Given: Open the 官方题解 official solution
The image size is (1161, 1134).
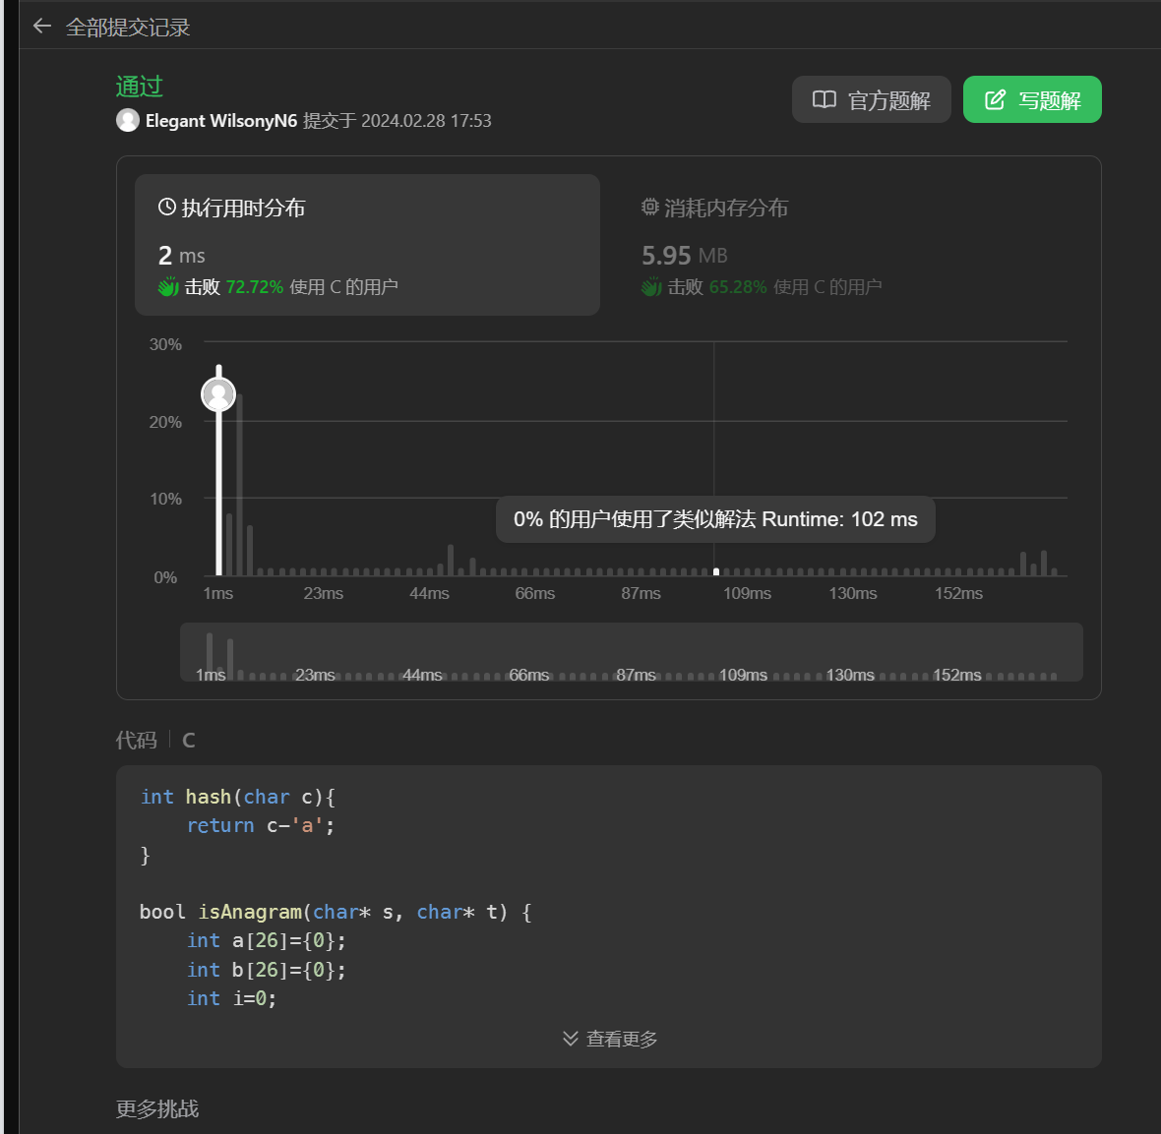Looking at the screenshot, I should point(871,99).
